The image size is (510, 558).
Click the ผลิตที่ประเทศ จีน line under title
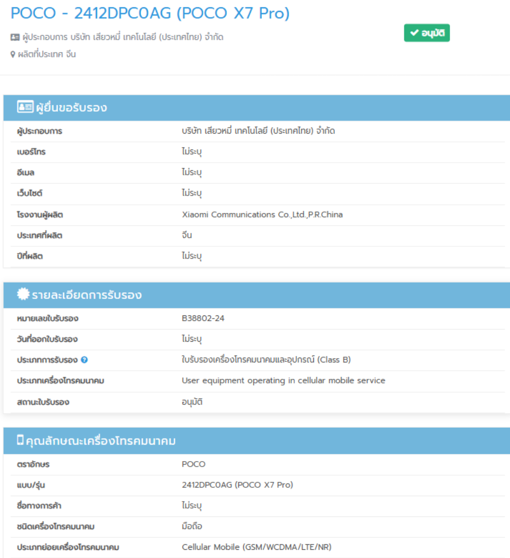coord(43,54)
